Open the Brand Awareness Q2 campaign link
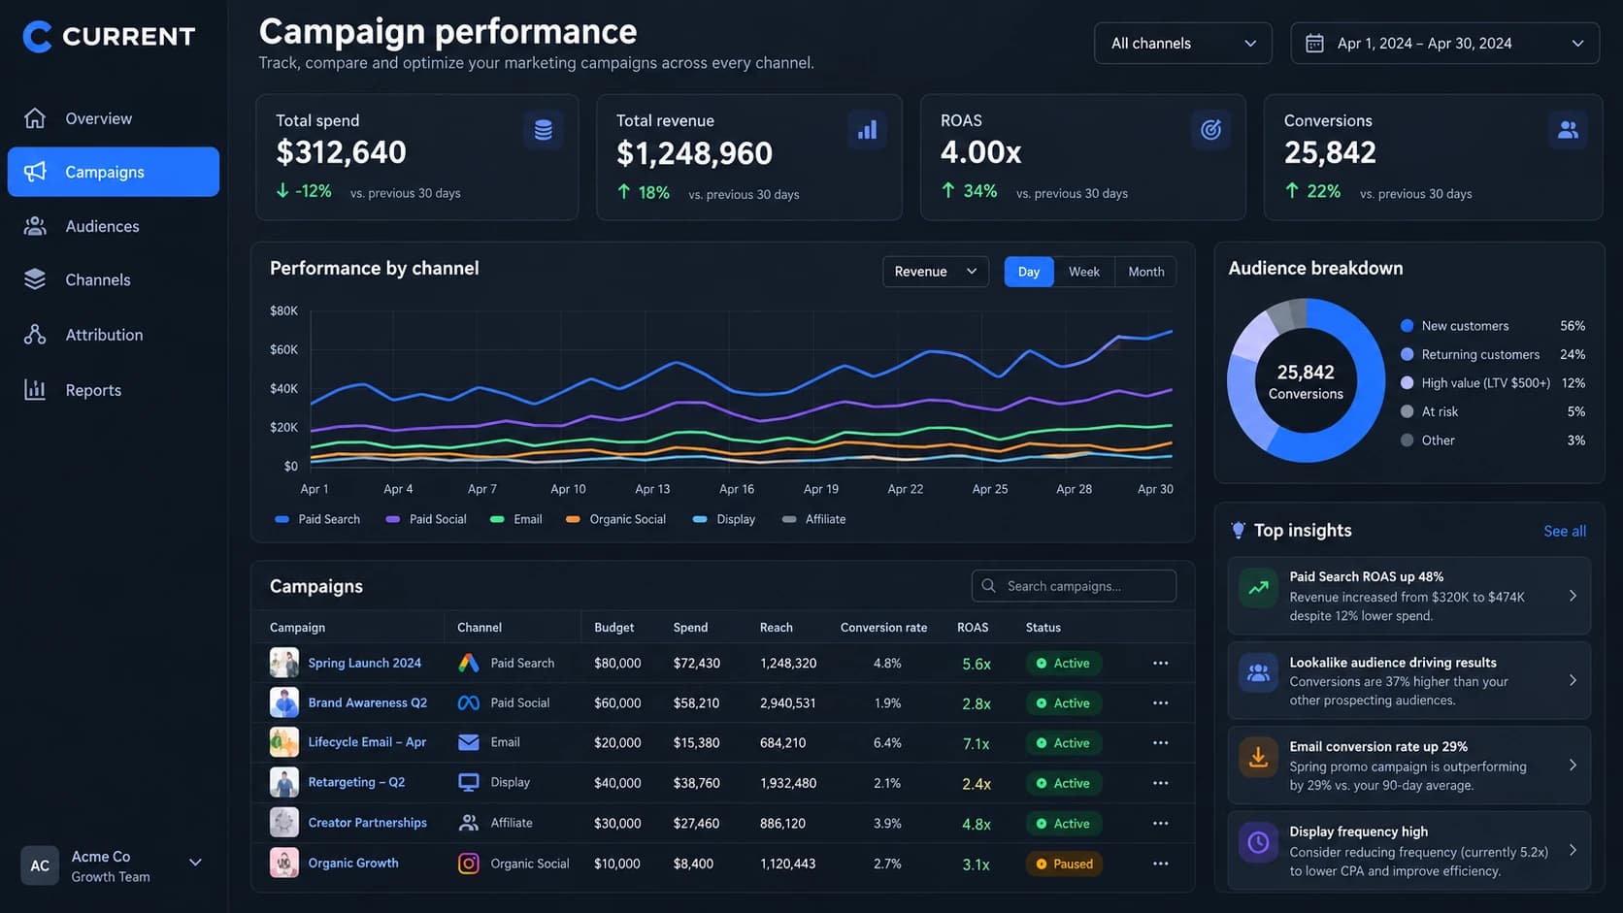This screenshot has height=913, width=1623. point(367,702)
